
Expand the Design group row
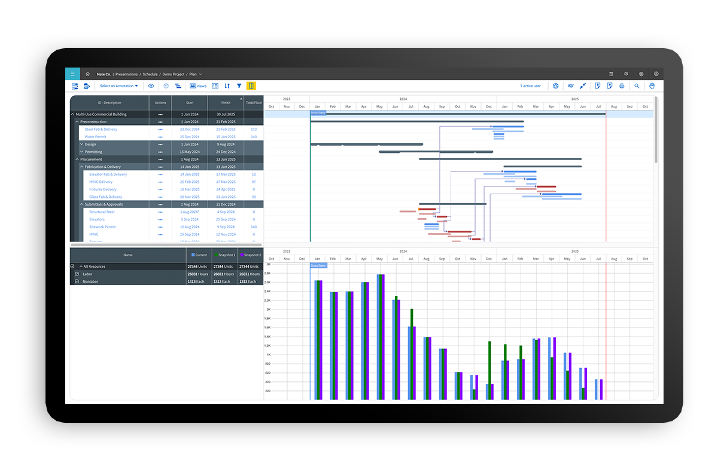click(x=81, y=144)
